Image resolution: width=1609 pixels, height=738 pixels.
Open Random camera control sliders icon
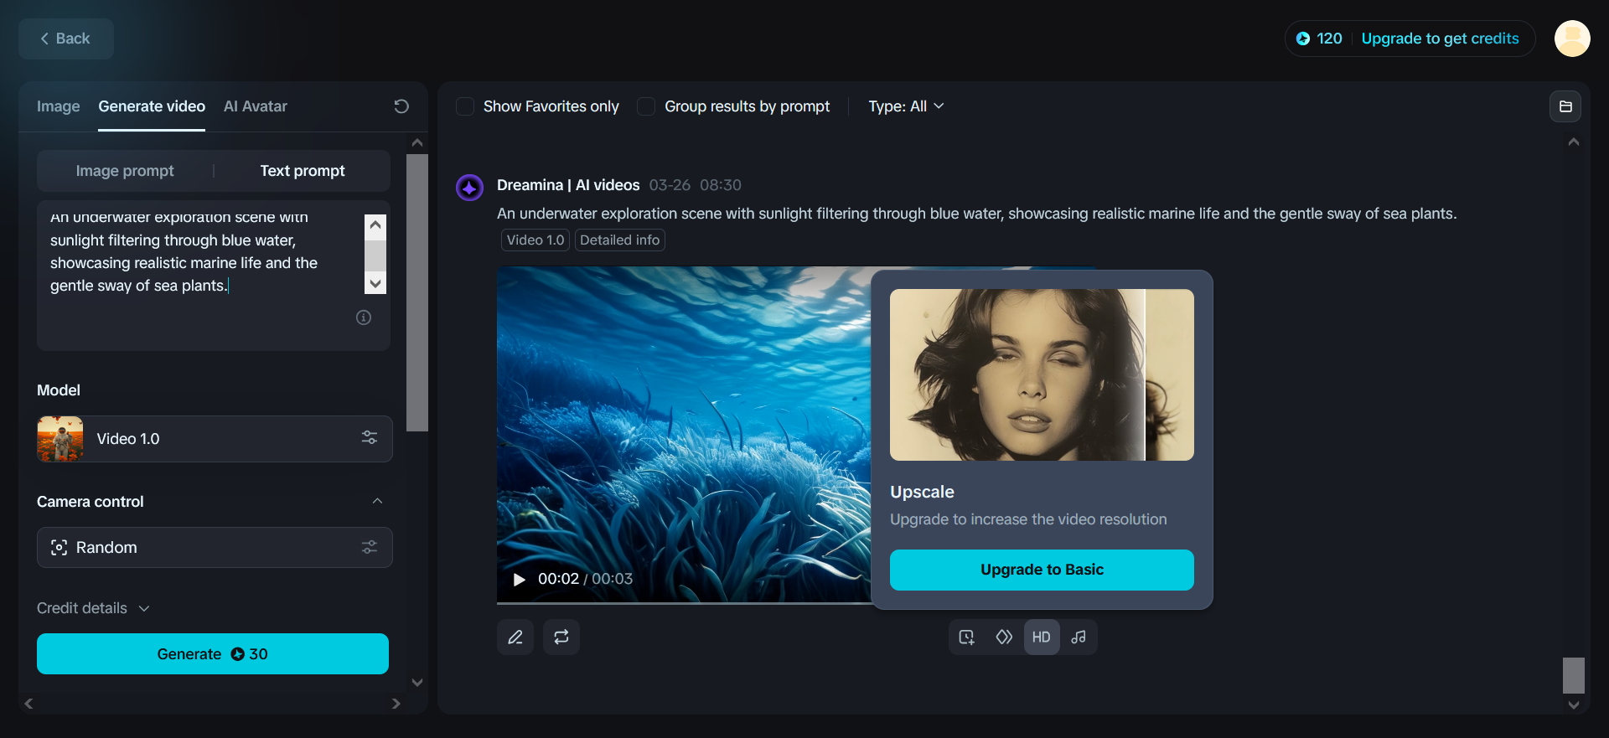pyautogui.click(x=370, y=547)
